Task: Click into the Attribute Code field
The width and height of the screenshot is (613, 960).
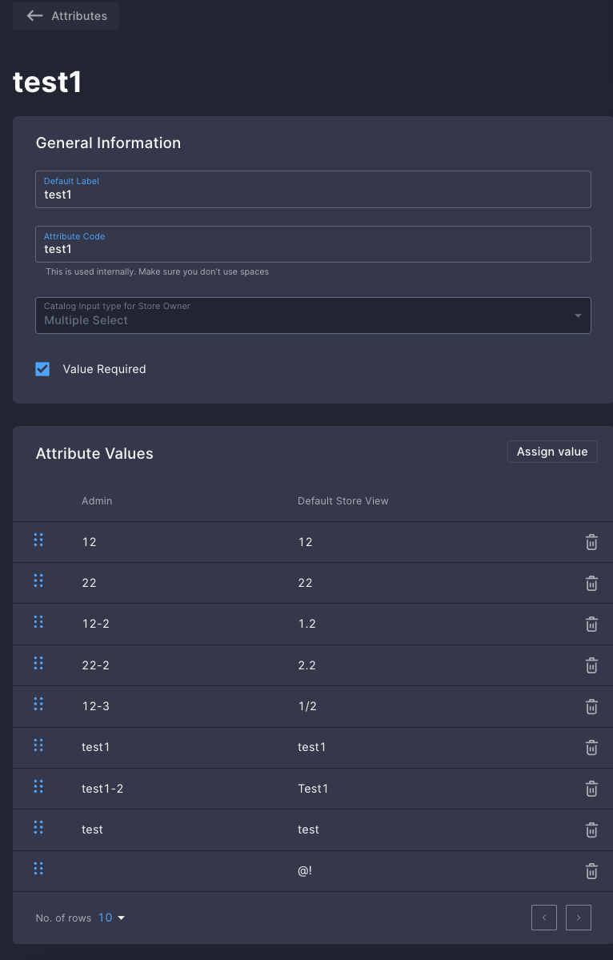Action: 313,244
